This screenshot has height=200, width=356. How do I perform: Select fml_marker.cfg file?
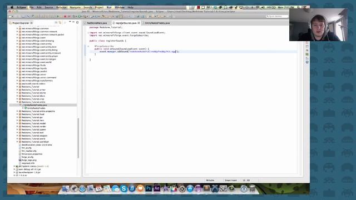pos(29,151)
